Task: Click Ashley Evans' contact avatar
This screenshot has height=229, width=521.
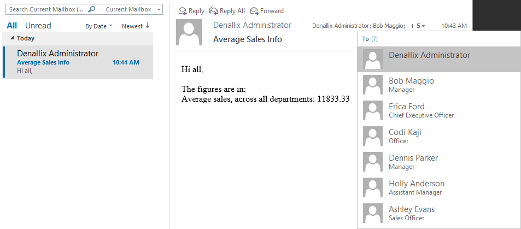Action: [x=373, y=213]
